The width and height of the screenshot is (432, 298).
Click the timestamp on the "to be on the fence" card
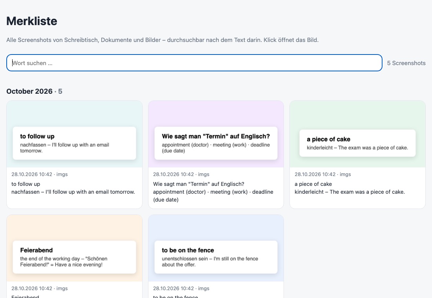tap(181, 288)
